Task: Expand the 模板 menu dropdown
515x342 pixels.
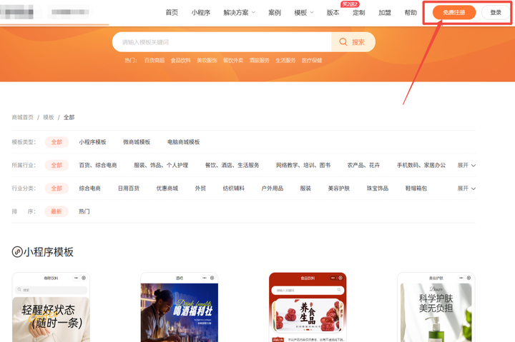Action: [x=312, y=12]
